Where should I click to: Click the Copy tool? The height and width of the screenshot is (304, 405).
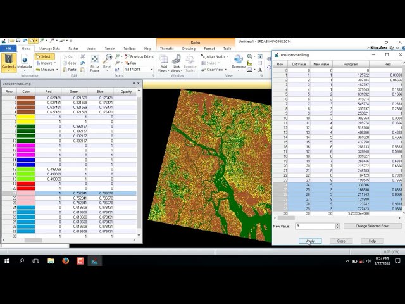[70, 63]
